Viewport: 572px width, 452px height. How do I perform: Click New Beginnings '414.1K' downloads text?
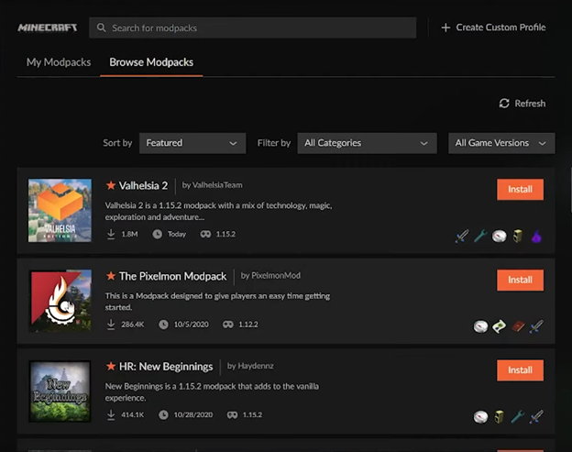133,415
